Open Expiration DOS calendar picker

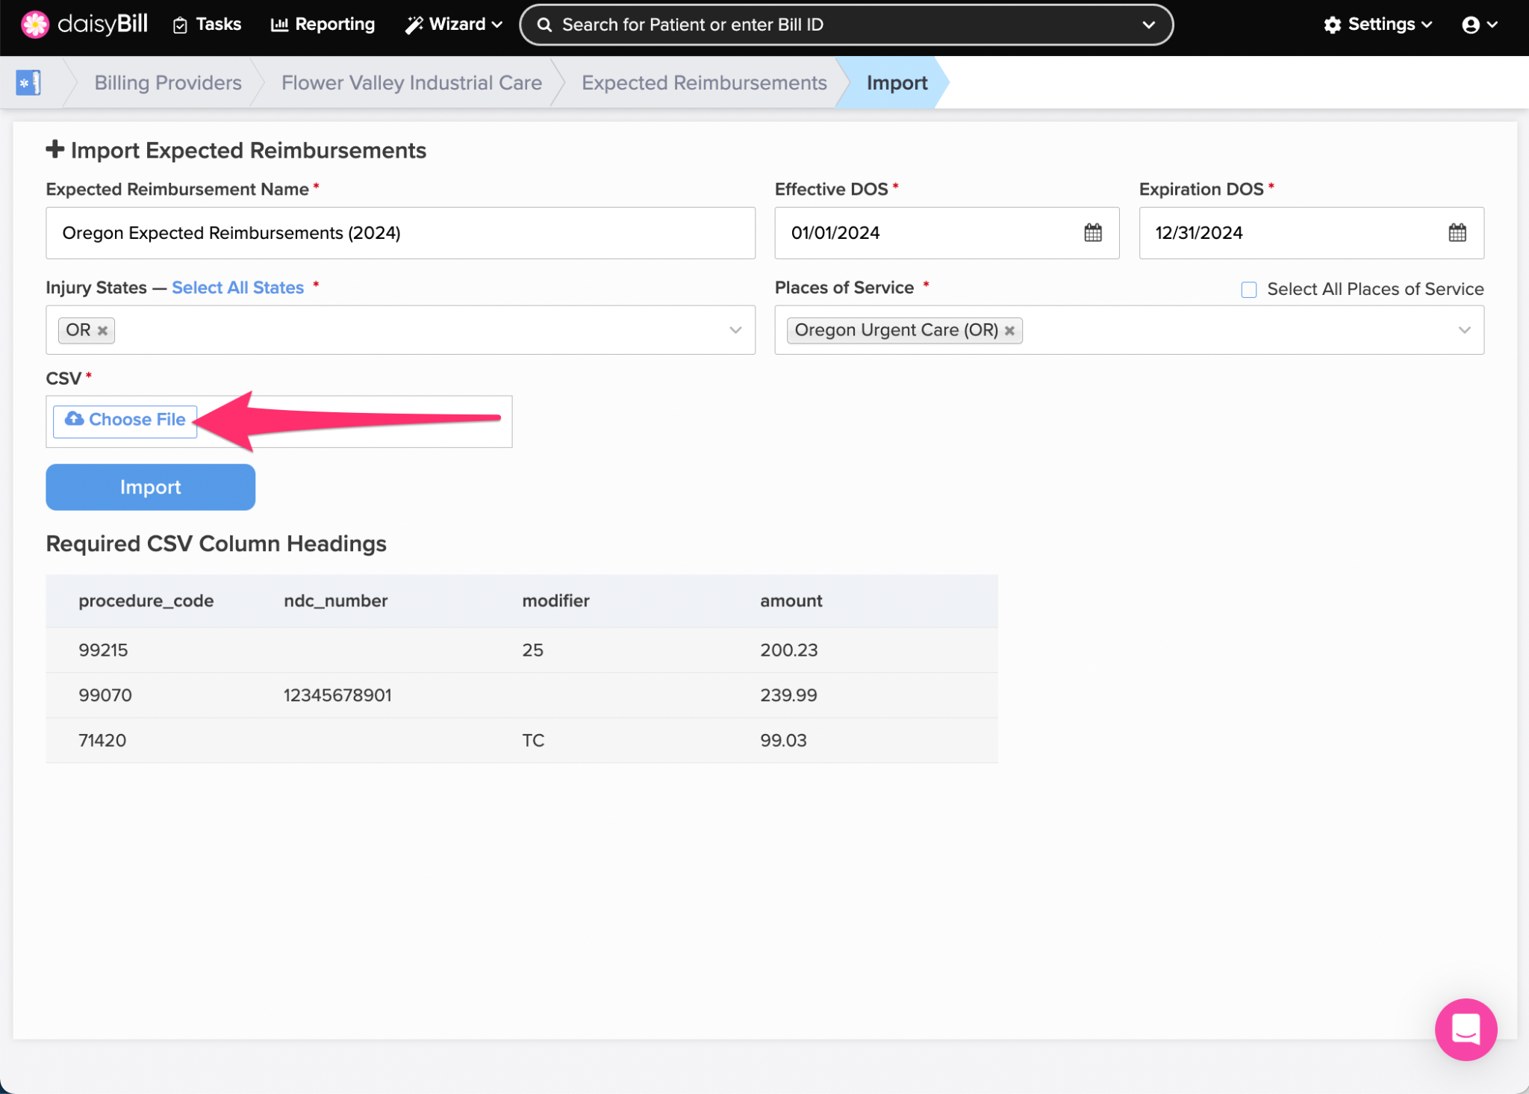[1457, 233]
